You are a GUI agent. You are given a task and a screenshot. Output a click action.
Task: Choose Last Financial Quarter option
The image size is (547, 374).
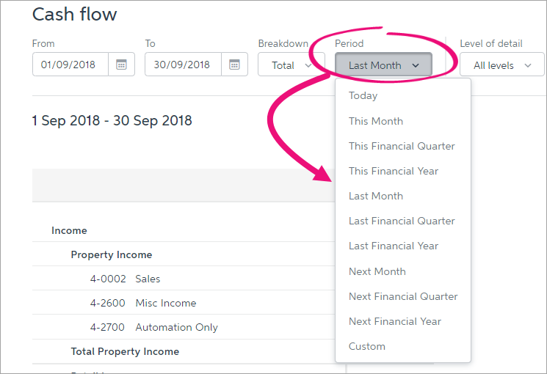(402, 221)
